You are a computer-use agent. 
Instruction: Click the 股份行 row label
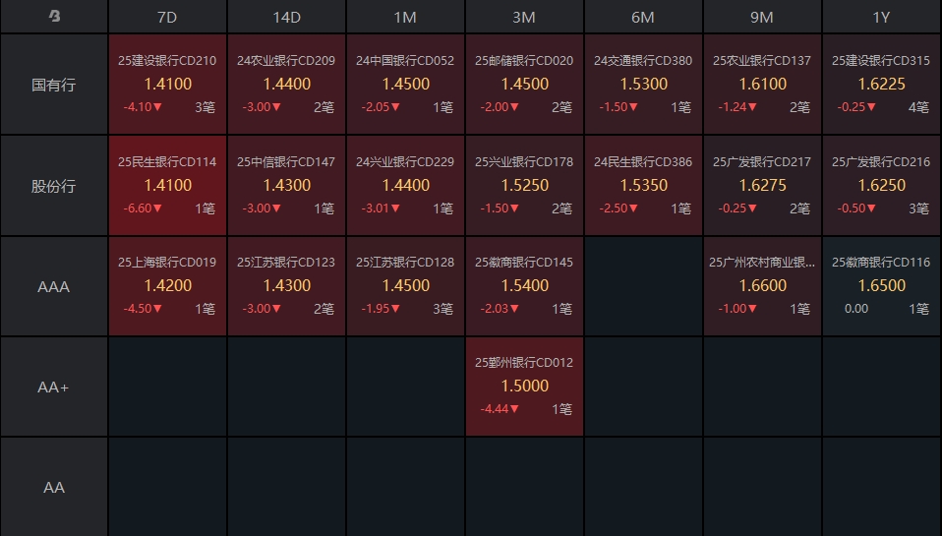(54, 186)
